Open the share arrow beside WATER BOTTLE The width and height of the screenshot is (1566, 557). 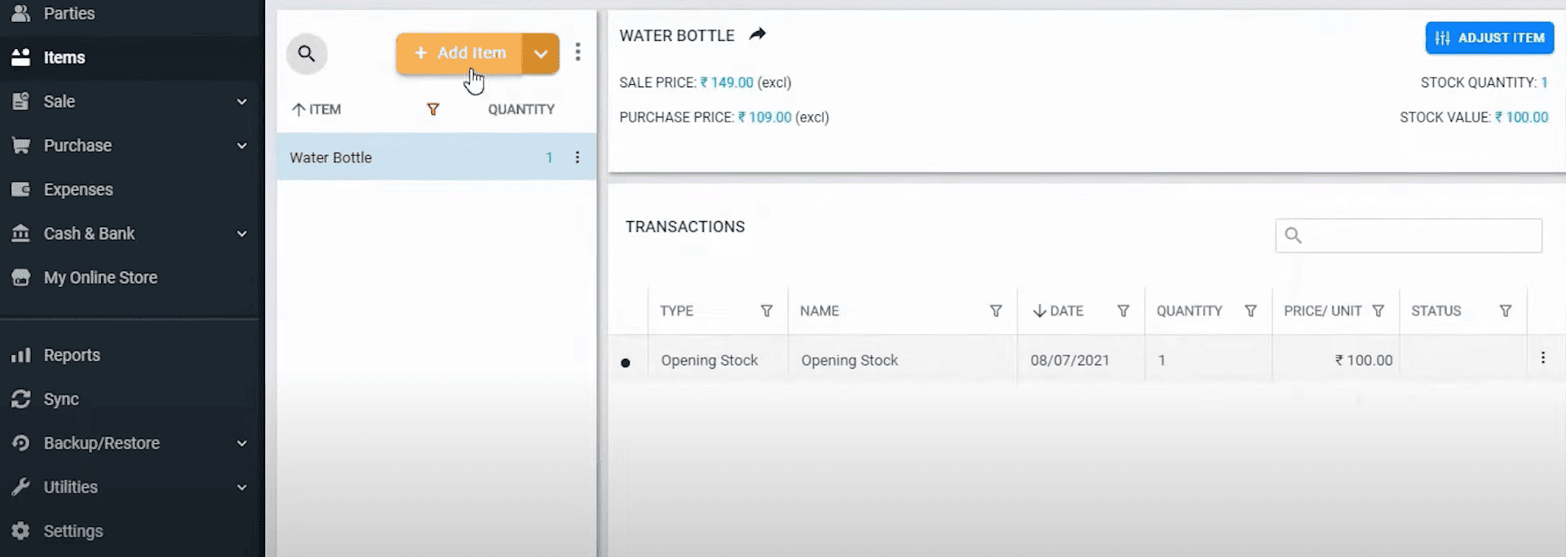(758, 34)
